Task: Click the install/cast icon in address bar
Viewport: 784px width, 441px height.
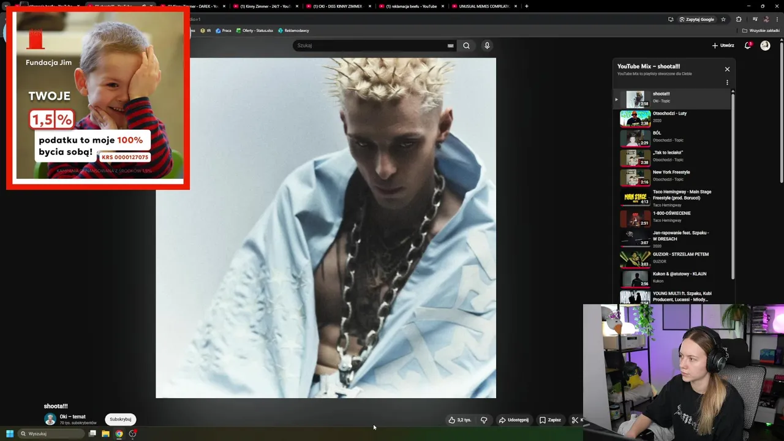Action: [x=671, y=19]
